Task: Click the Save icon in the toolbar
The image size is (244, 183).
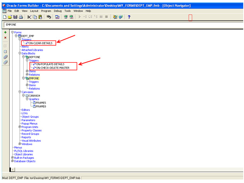Action: (x=15, y=17)
